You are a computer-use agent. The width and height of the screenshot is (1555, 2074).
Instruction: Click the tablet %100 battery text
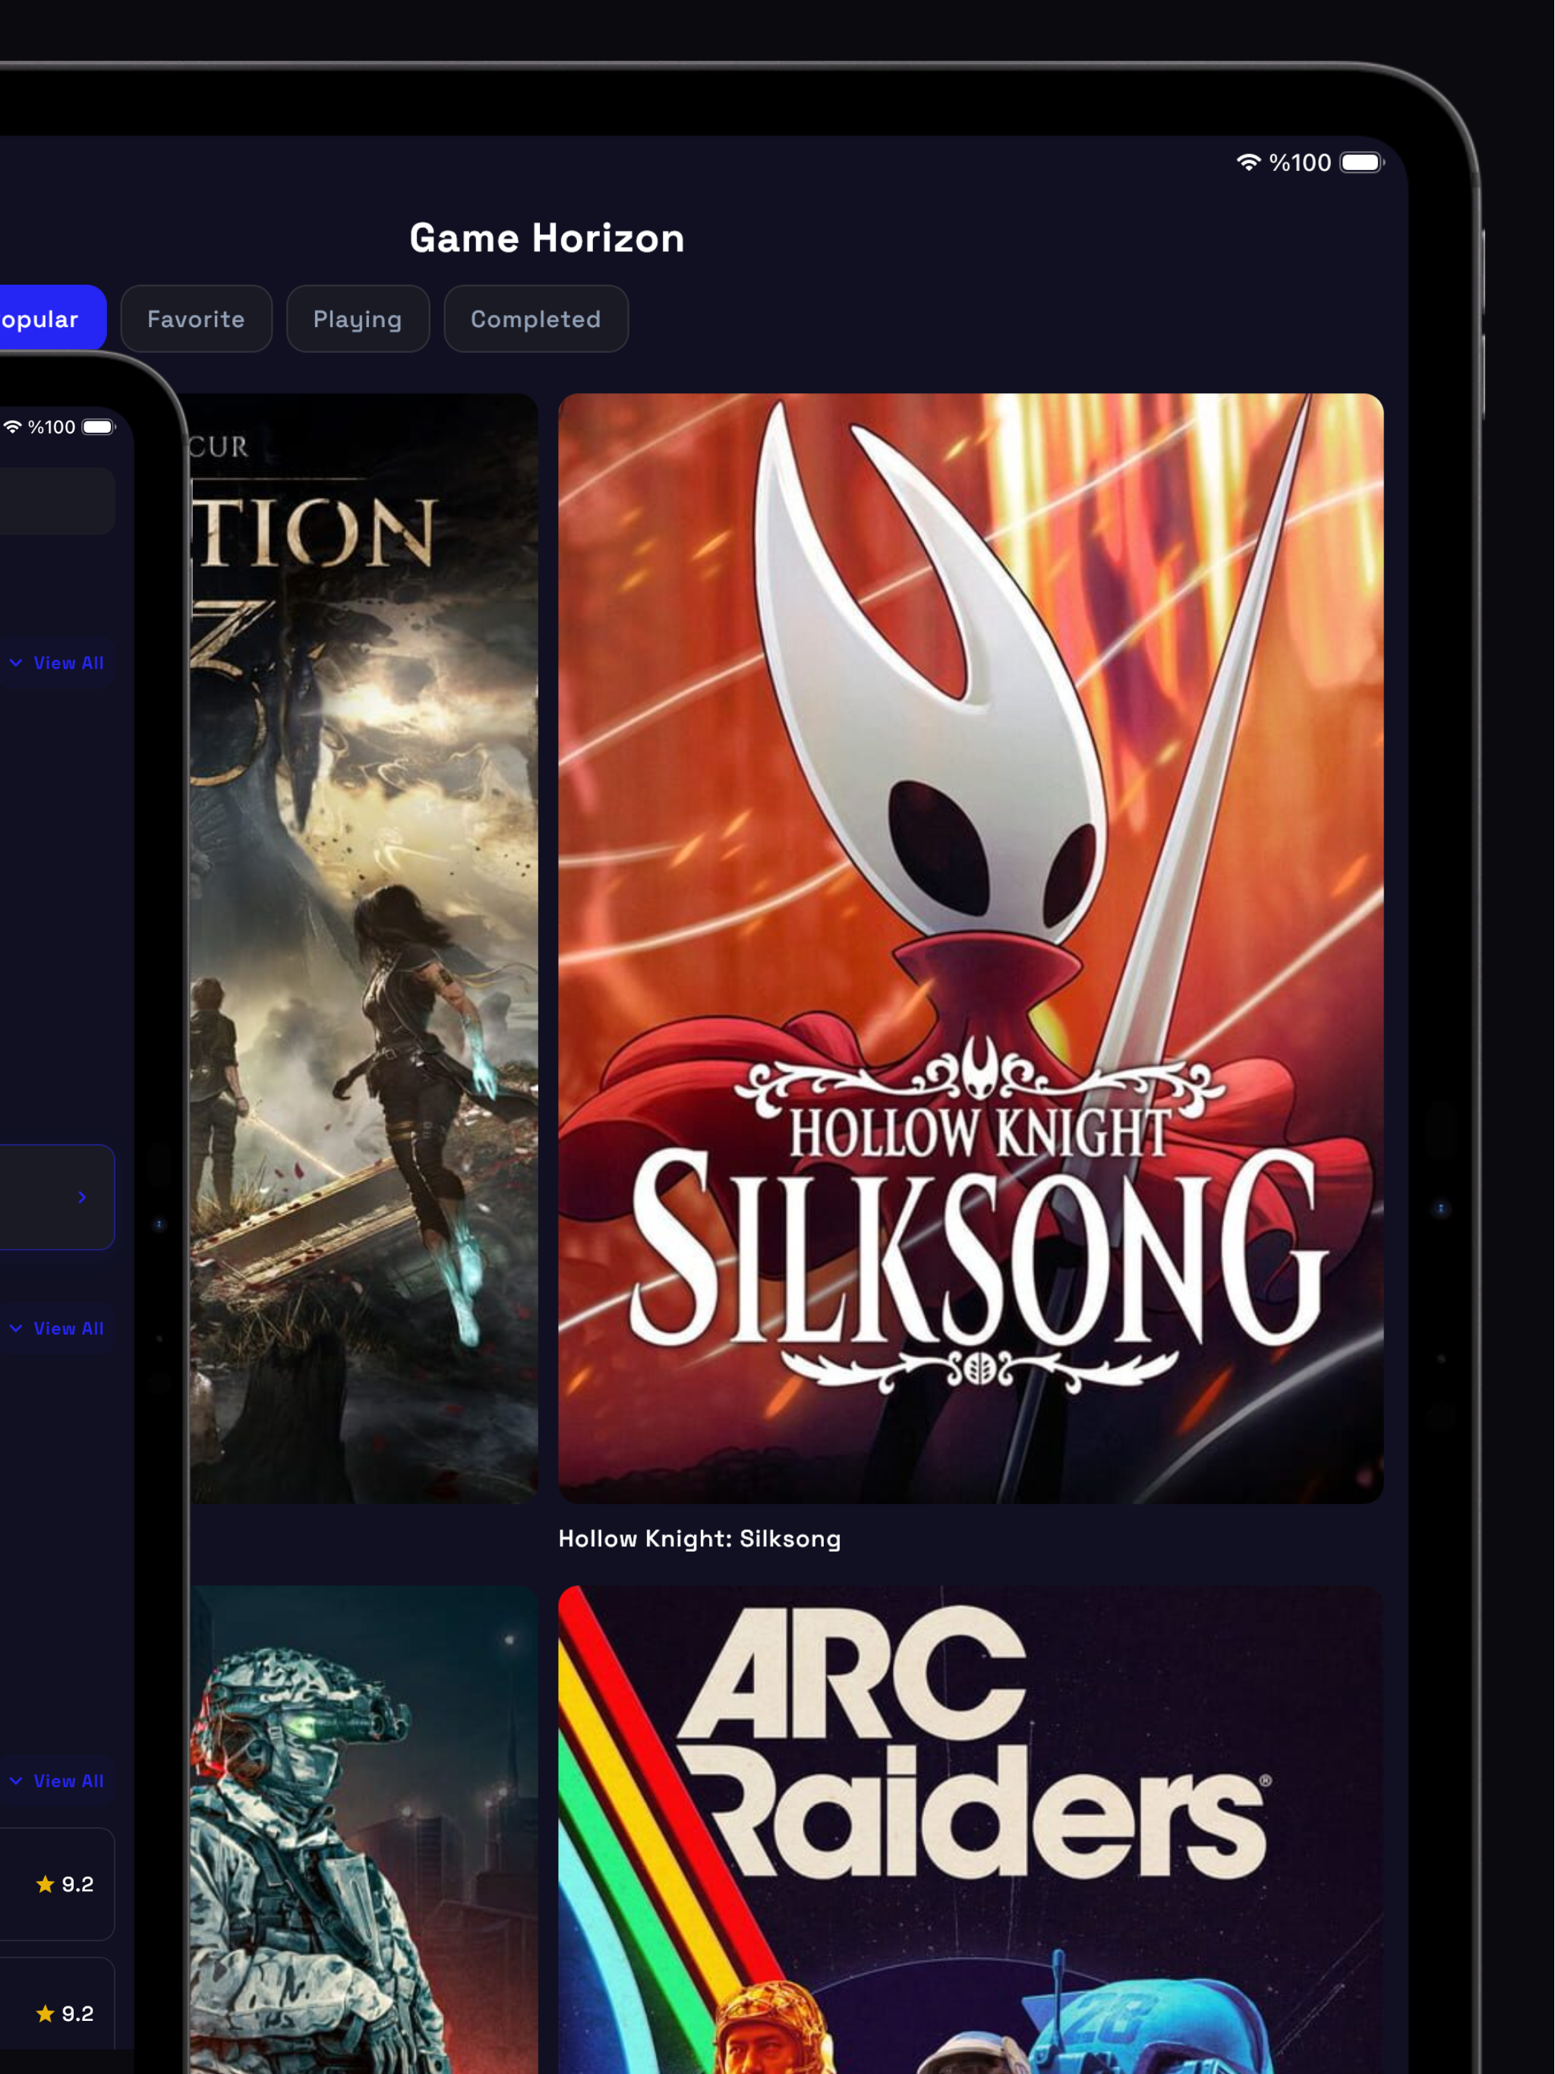(x=1300, y=162)
